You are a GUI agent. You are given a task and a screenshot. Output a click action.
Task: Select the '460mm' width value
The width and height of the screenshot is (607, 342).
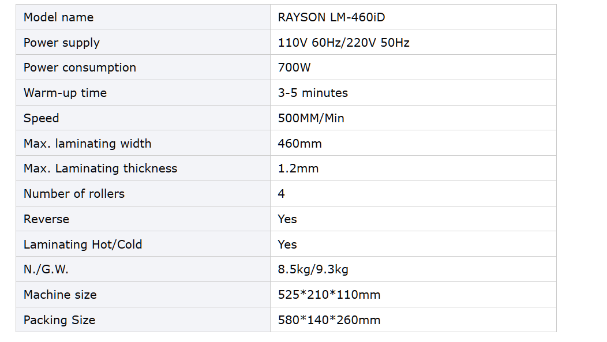click(x=299, y=144)
